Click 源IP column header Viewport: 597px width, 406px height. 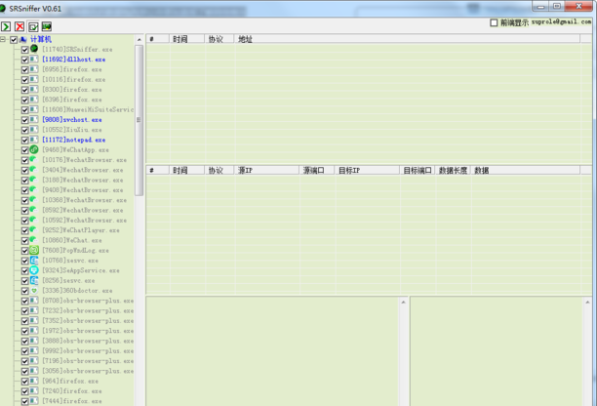(x=267, y=170)
